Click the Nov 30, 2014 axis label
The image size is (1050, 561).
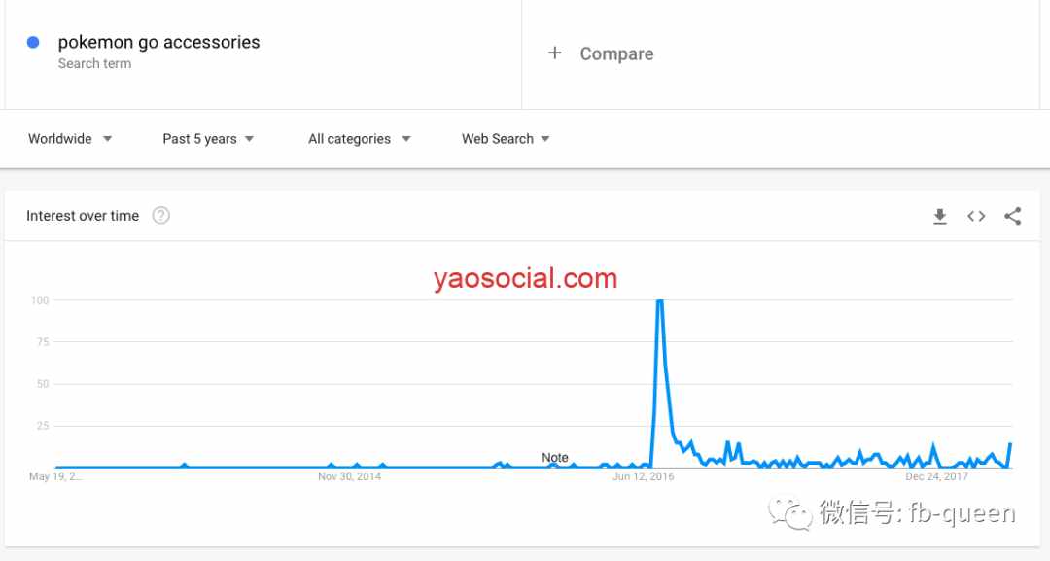(x=350, y=476)
